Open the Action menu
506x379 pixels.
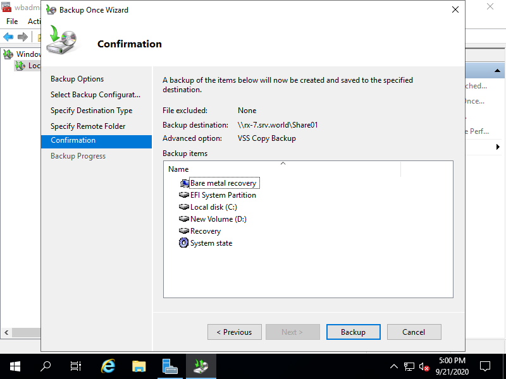[35, 21]
